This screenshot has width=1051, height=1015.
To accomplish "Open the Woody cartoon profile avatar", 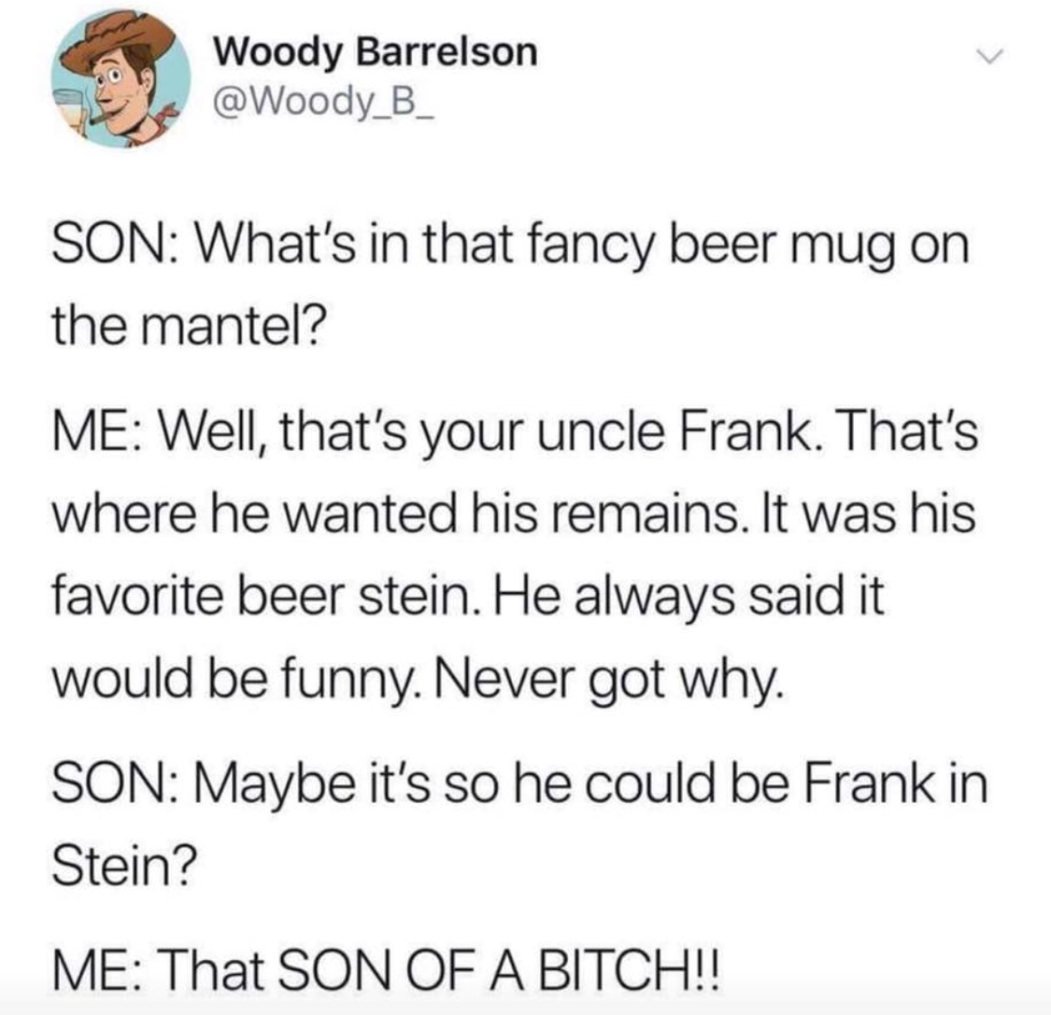I will pos(121,79).
